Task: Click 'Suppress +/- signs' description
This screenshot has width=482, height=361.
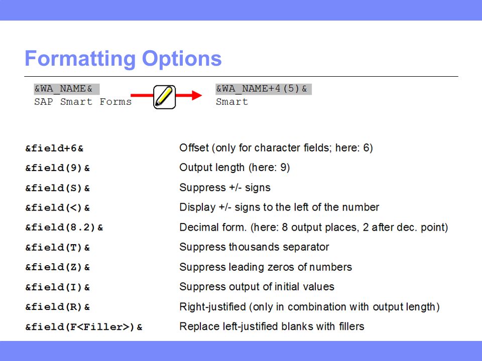Action: (x=225, y=188)
